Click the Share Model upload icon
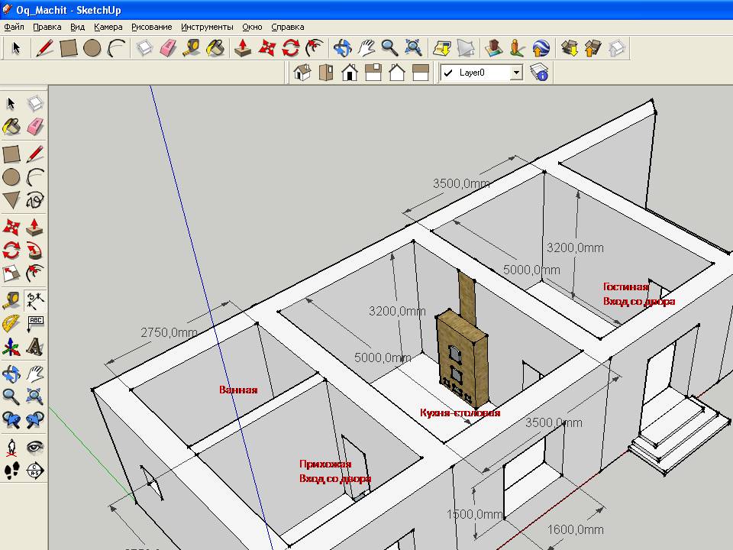 593,48
